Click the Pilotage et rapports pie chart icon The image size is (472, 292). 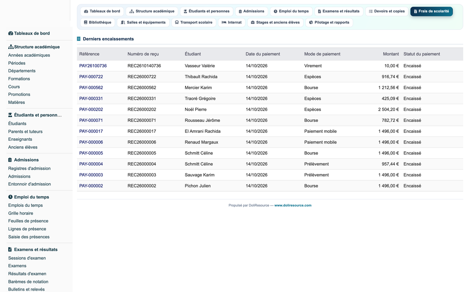[x=311, y=22]
